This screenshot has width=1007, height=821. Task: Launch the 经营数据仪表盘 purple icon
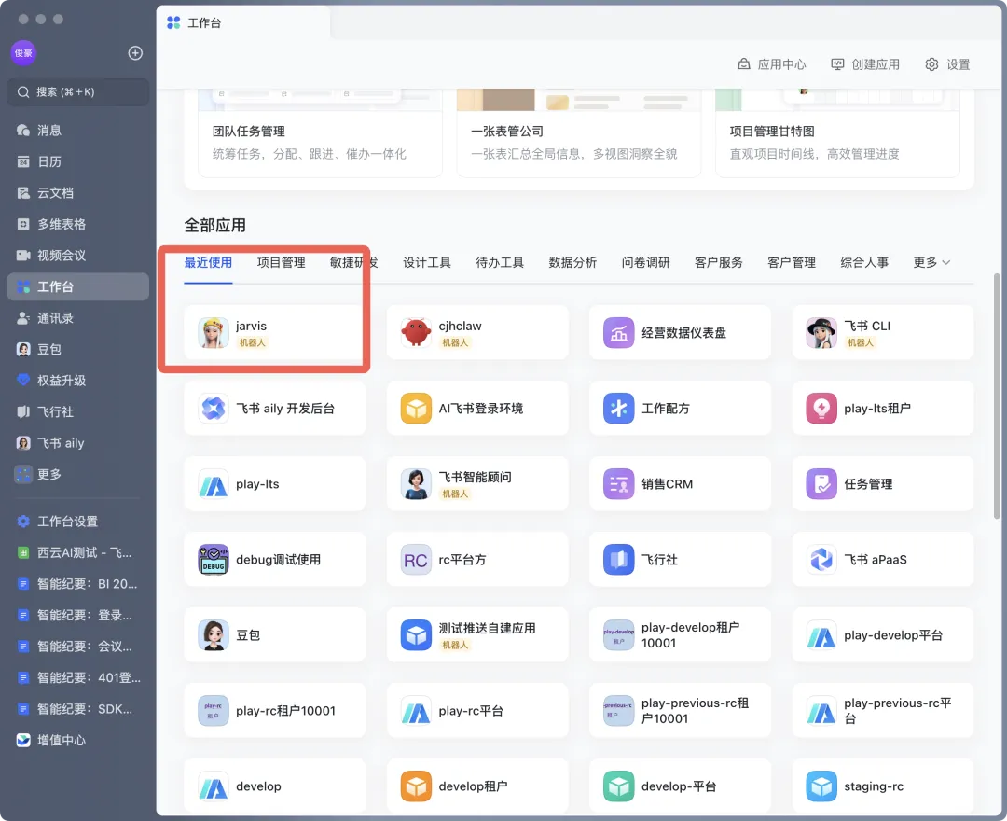click(x=618, y=333)
